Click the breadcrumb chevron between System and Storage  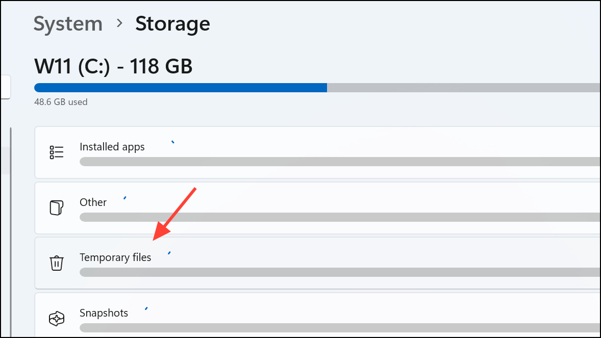coord(119,23)
